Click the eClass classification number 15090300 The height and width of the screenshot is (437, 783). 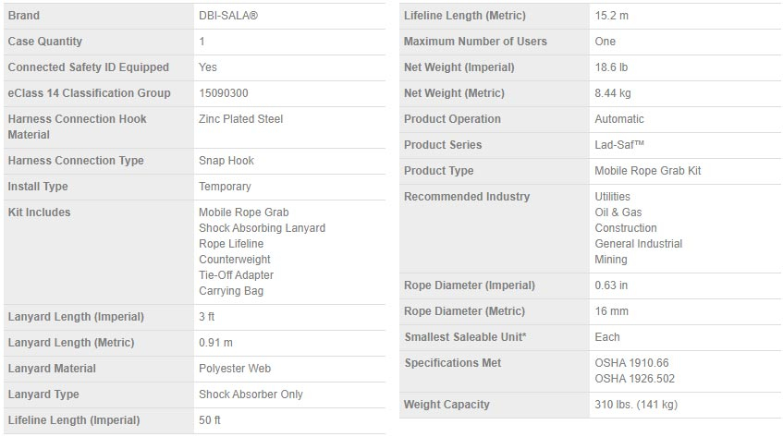pyautogui.click(x=223, y=93)
